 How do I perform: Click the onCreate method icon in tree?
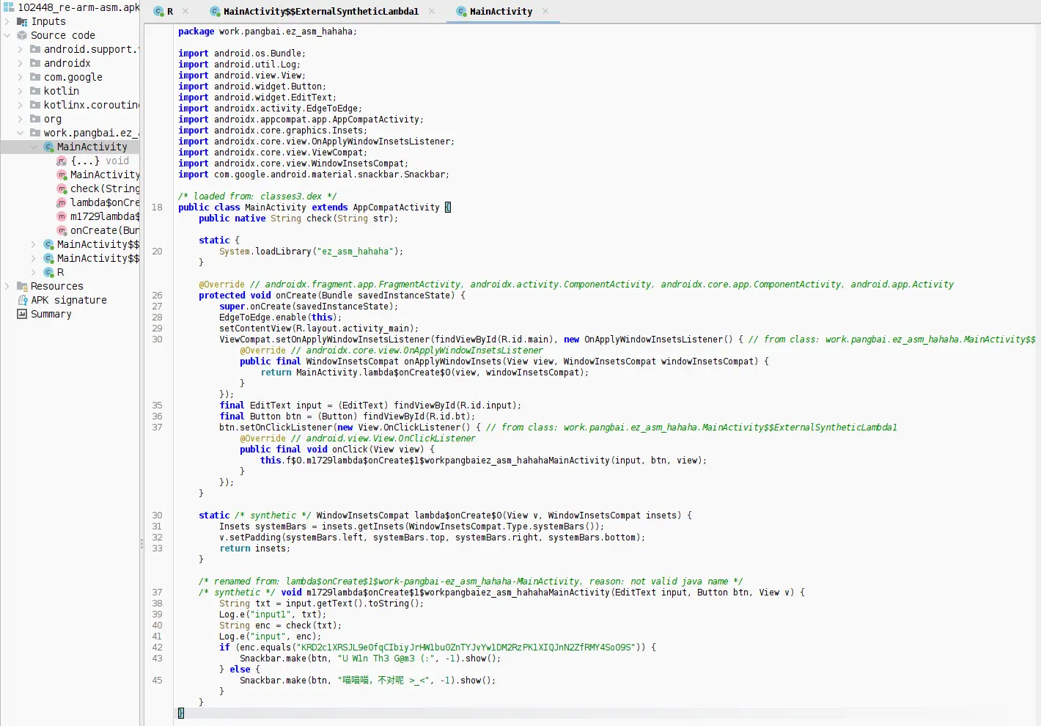tap(62, 230)
